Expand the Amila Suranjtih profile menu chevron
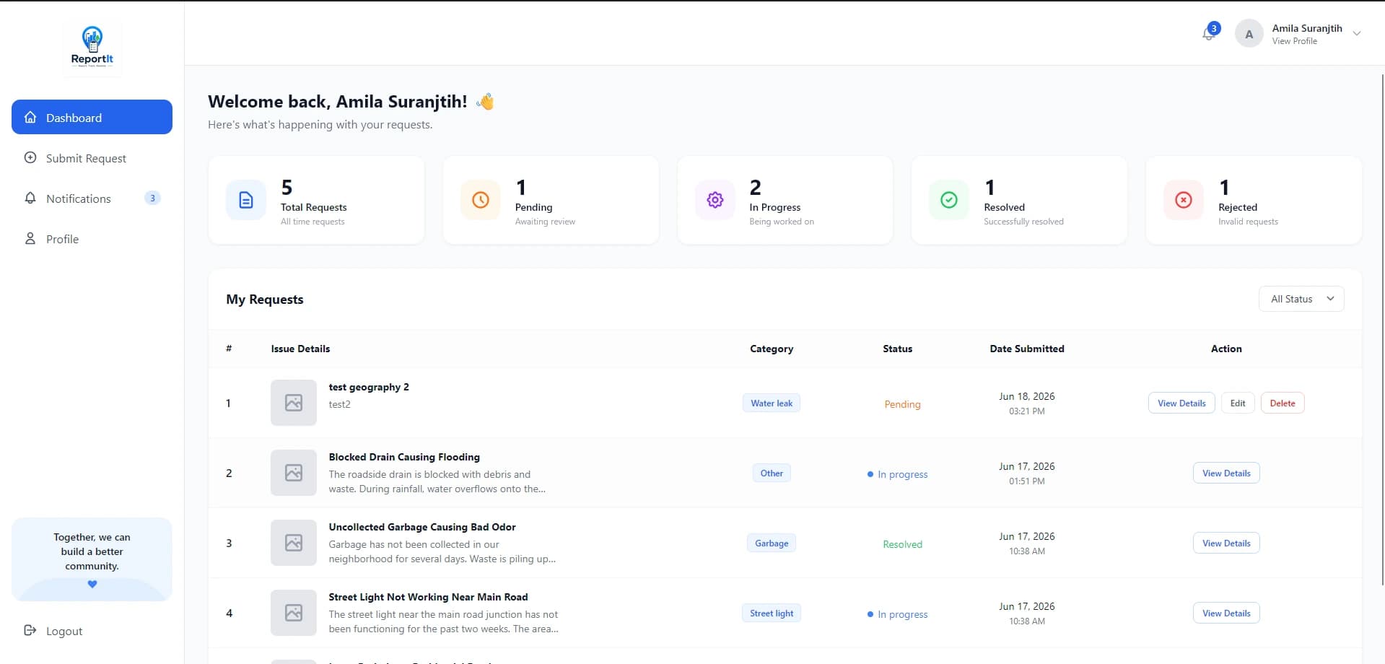1385x664 pixels. pyautogui.click(x=1357, y=34)
